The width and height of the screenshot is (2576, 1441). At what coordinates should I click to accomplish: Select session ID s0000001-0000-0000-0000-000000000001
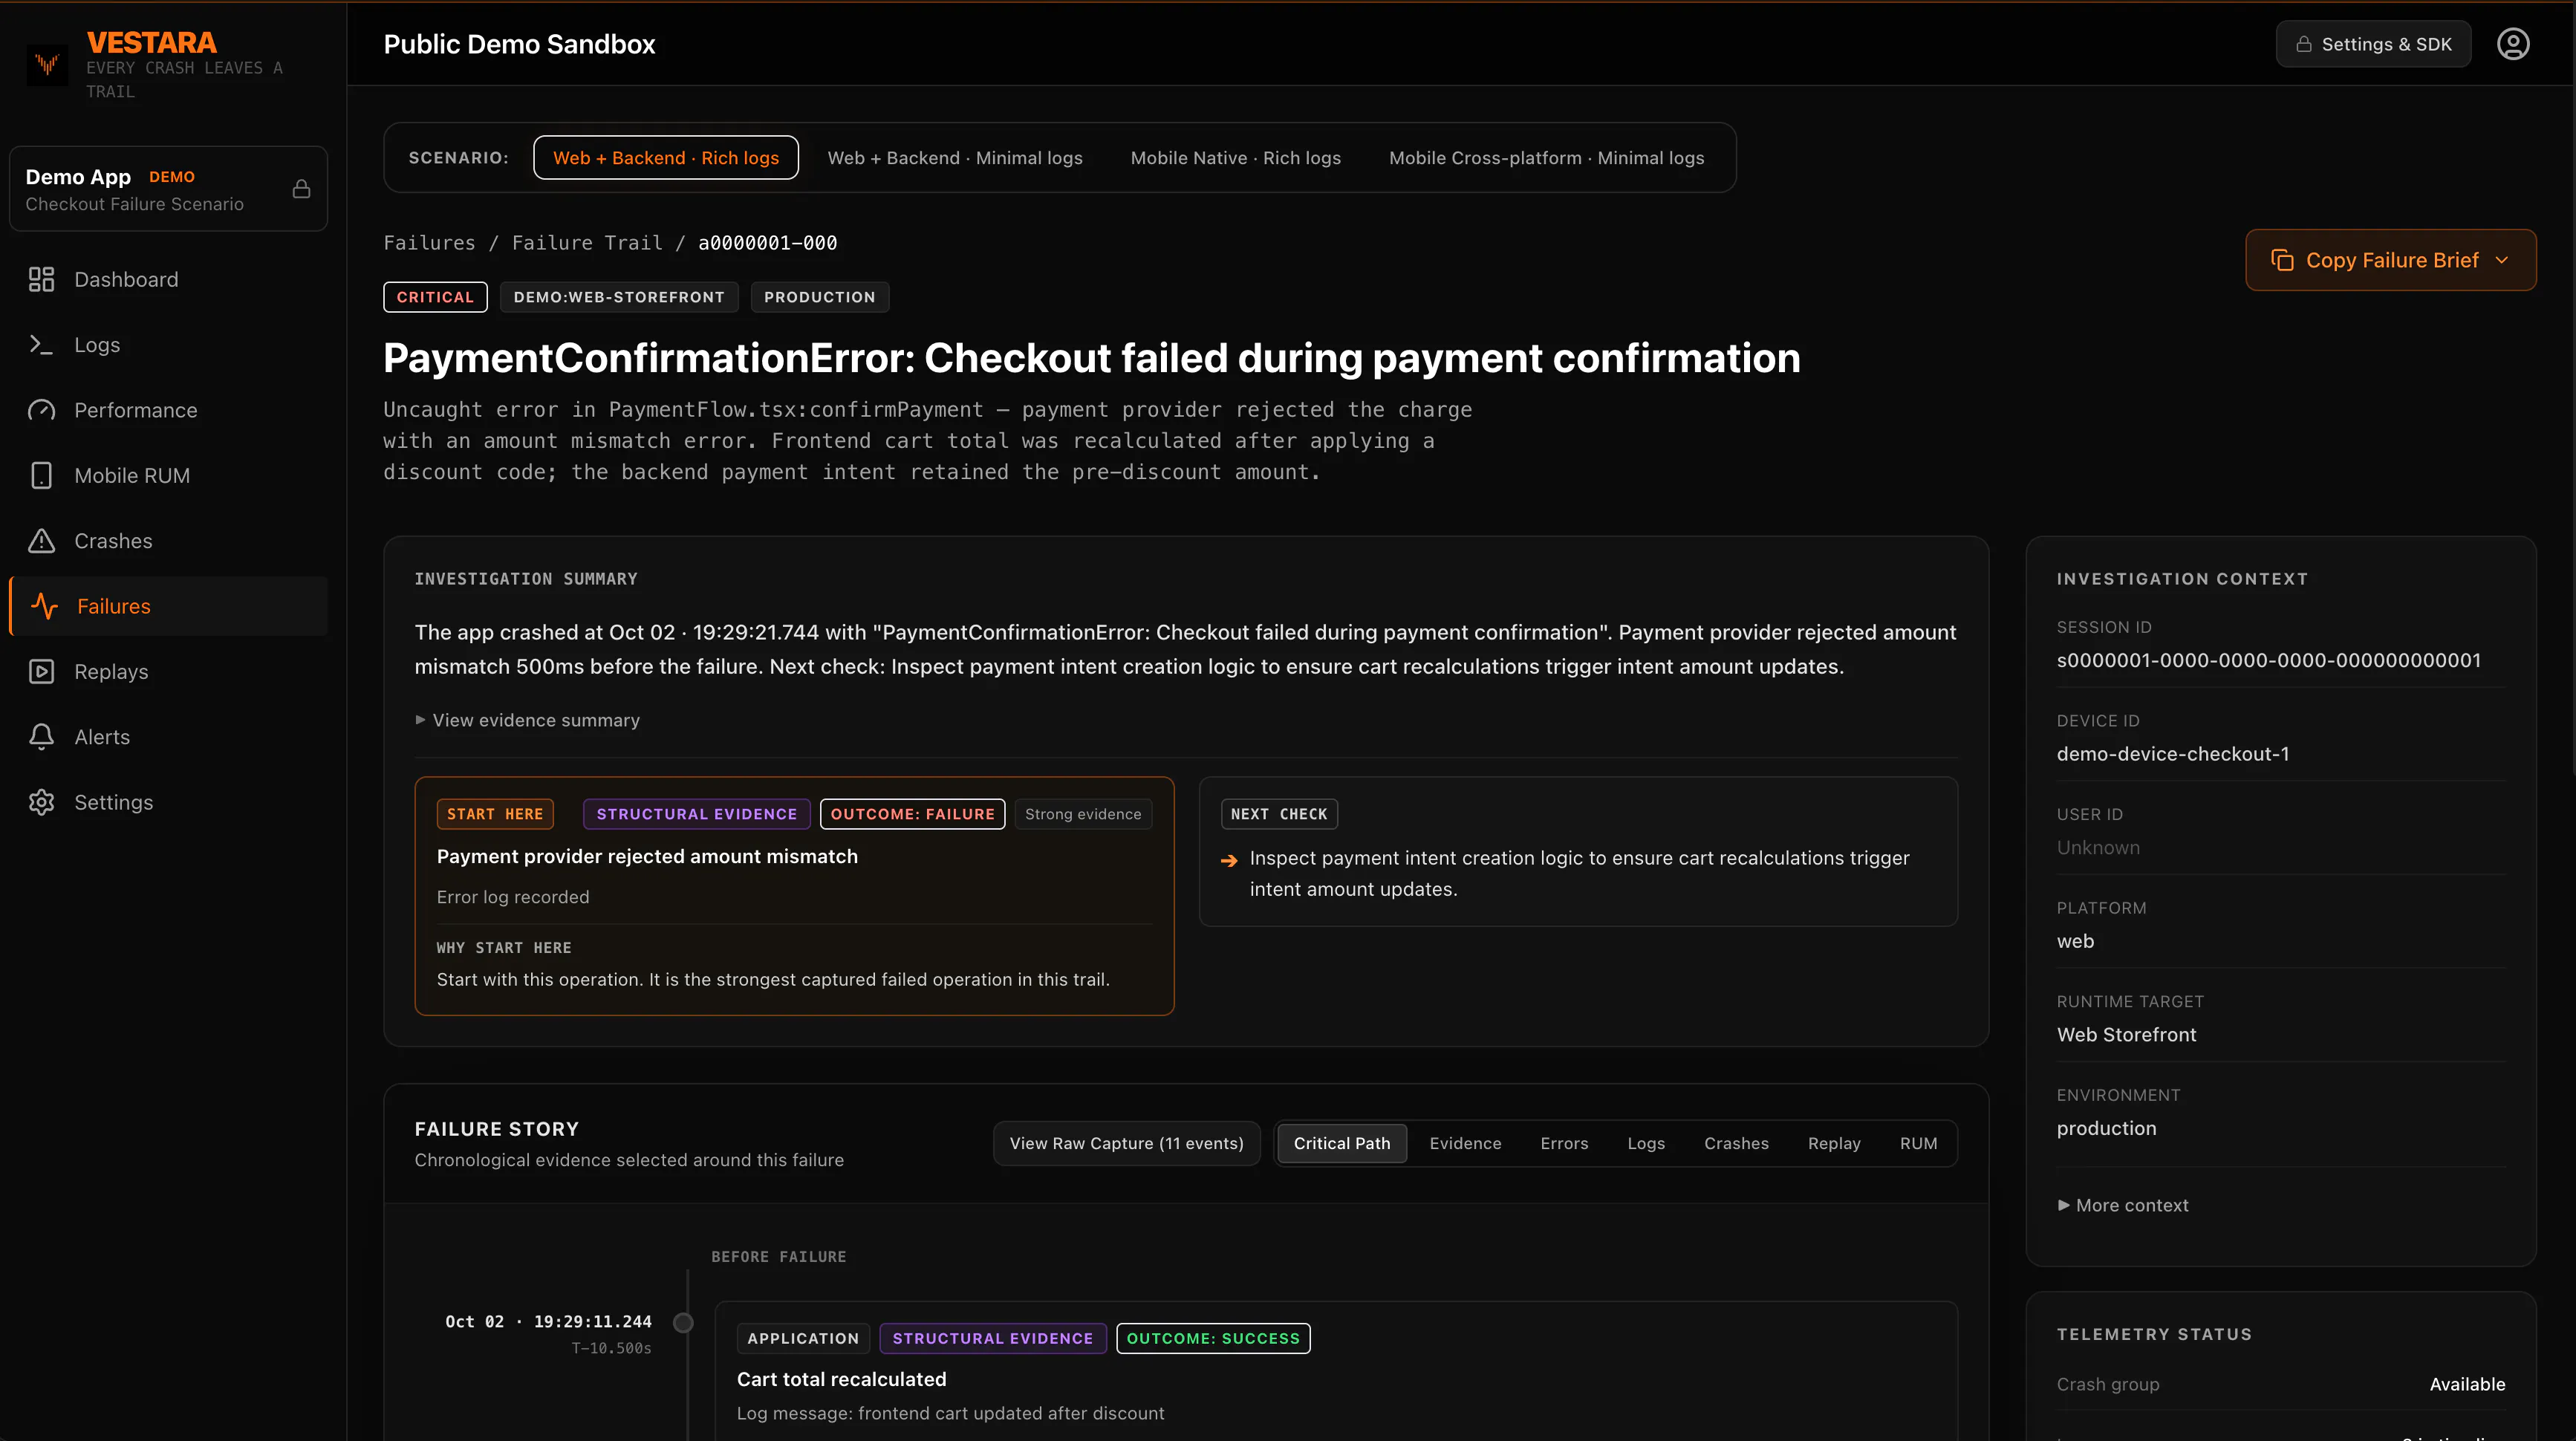[2268, 660]
